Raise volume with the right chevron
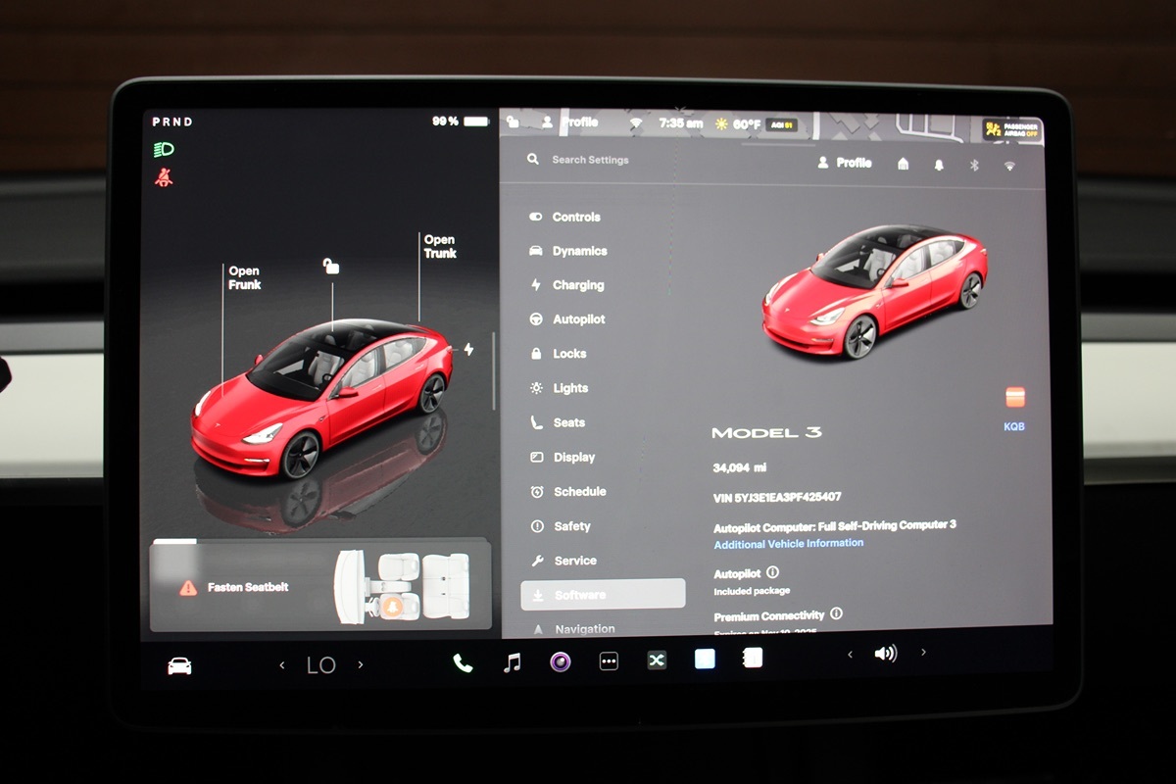 [x=923, y=653]
